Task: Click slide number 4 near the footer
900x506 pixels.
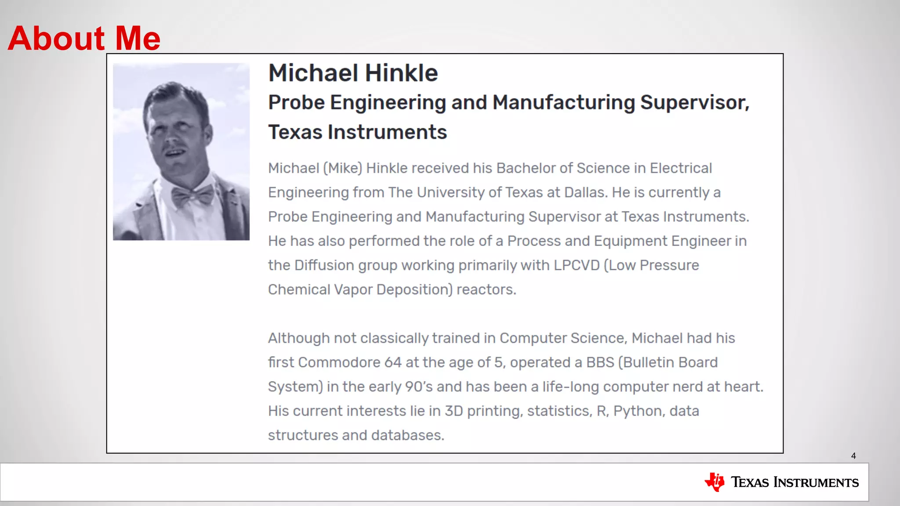Action: click(853, 456)
